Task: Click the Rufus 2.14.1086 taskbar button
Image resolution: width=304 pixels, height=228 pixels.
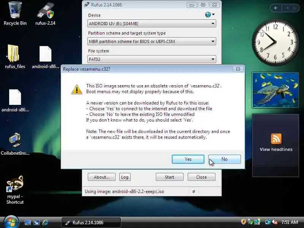Action: pyautogui.click(x=91, y=222)
